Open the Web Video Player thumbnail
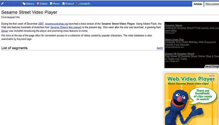Viewport: 219px width, 125px height. (x=192, y=99)
